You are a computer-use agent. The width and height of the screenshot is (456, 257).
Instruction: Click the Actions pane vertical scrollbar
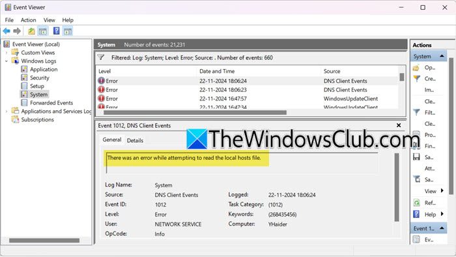[x=451, y=126]
